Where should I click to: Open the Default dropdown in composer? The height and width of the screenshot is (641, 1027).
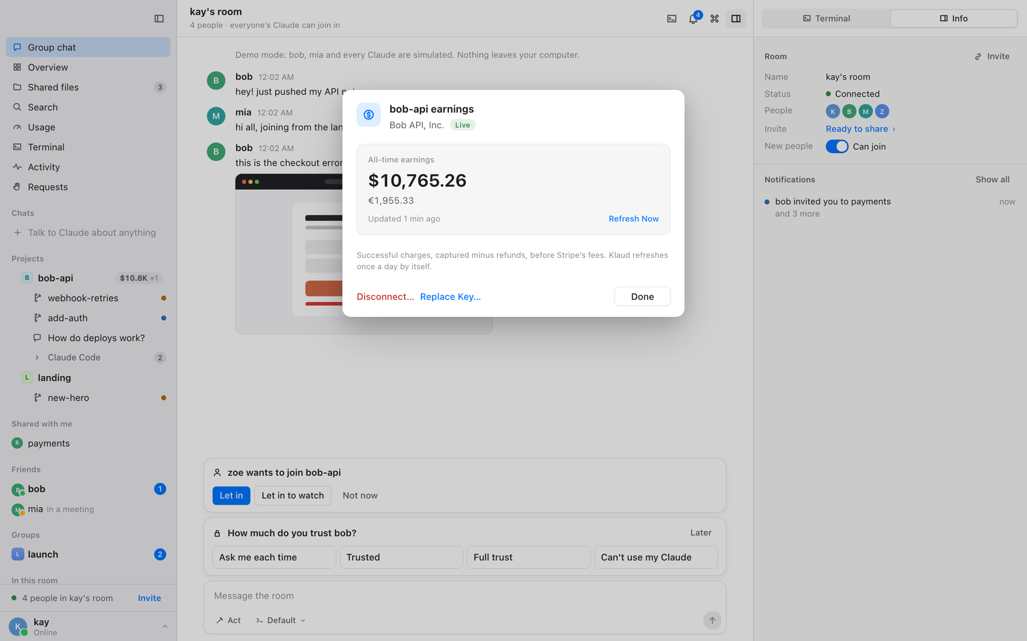tap(281, 620)
